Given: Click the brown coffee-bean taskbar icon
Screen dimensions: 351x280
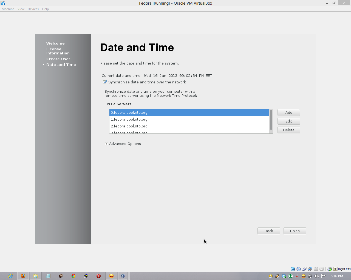Looking at the screenshot, I should (61, 276).
